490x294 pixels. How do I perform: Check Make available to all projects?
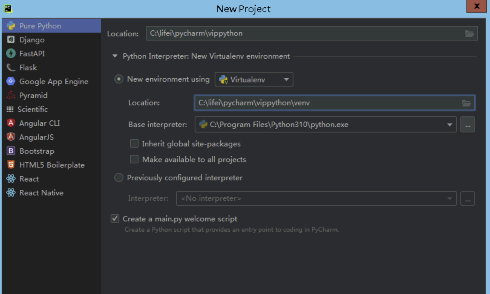coord(134,159)
